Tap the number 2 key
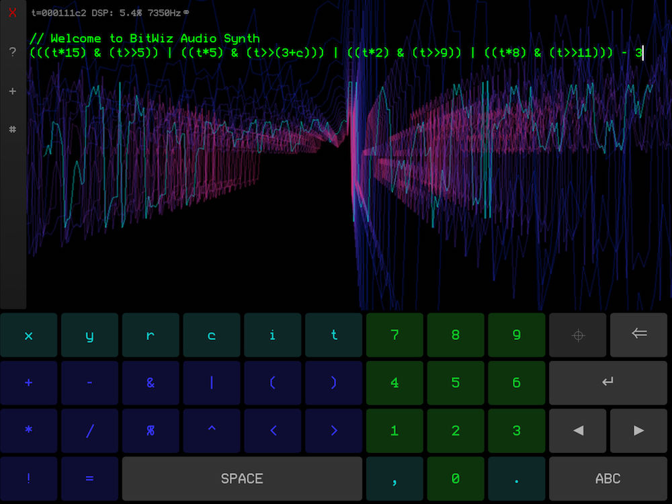Image resolution: width=672 pixels, height=504 pixels. coord(456,431)
